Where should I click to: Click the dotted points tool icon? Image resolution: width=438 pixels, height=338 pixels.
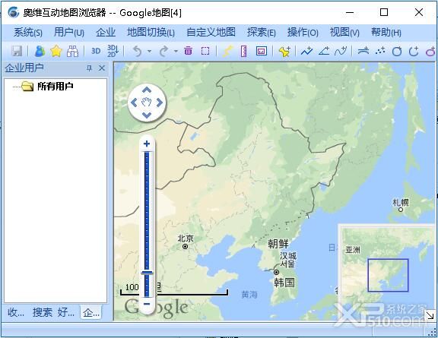380,51
